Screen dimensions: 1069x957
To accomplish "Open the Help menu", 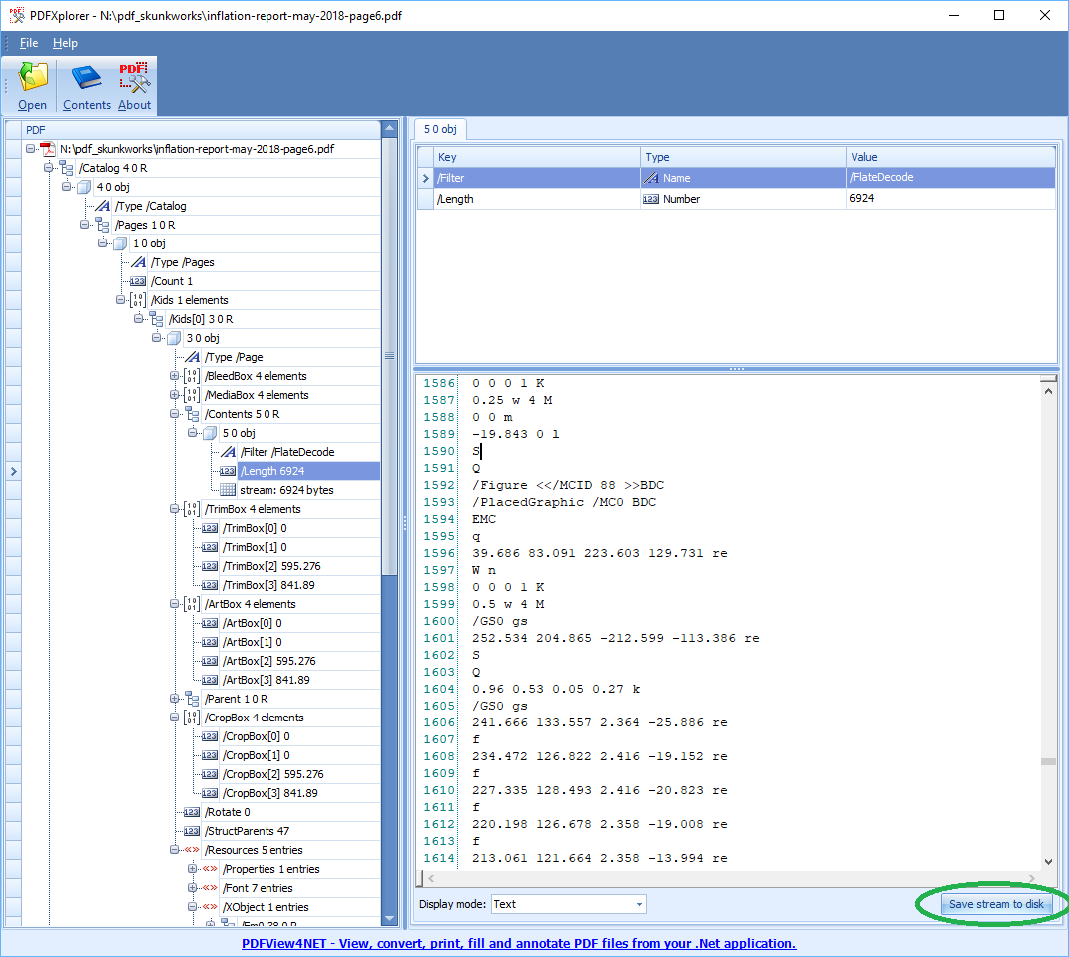I will pos(66,43).
